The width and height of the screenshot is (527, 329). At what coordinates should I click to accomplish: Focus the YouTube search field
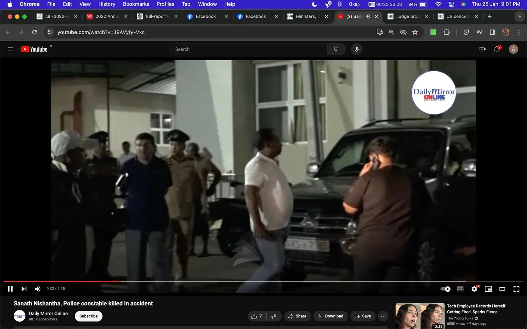pos(249,49)
